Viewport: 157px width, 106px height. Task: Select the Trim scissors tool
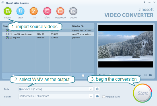pyautogui.click(x=34, y=11)
